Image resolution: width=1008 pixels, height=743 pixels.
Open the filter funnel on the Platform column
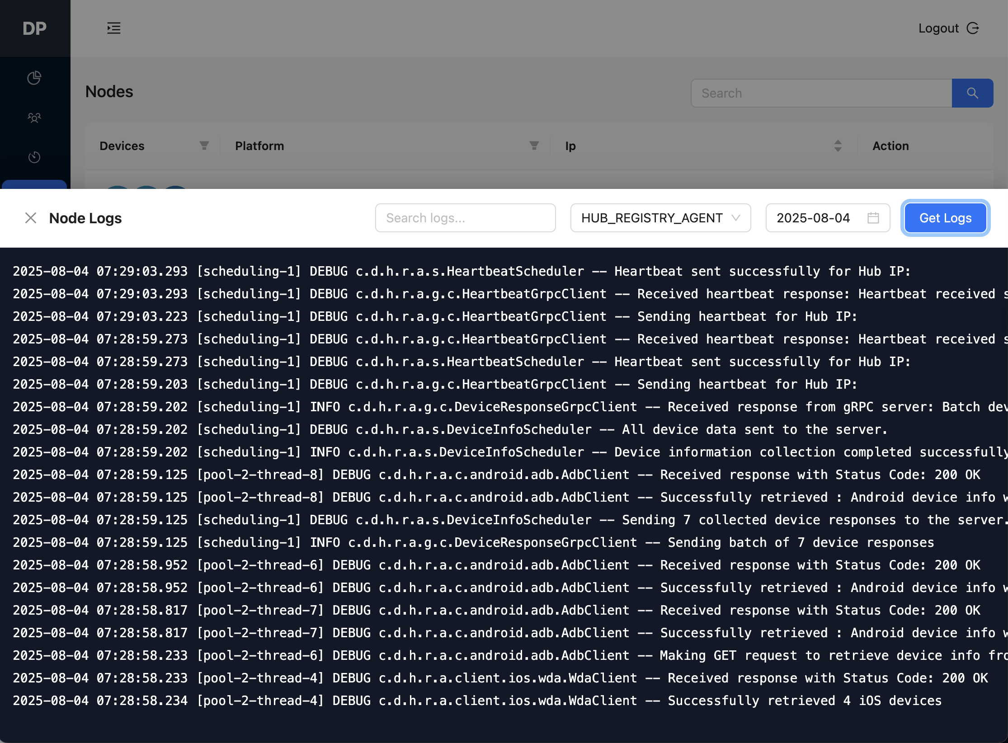coord(534,146)
